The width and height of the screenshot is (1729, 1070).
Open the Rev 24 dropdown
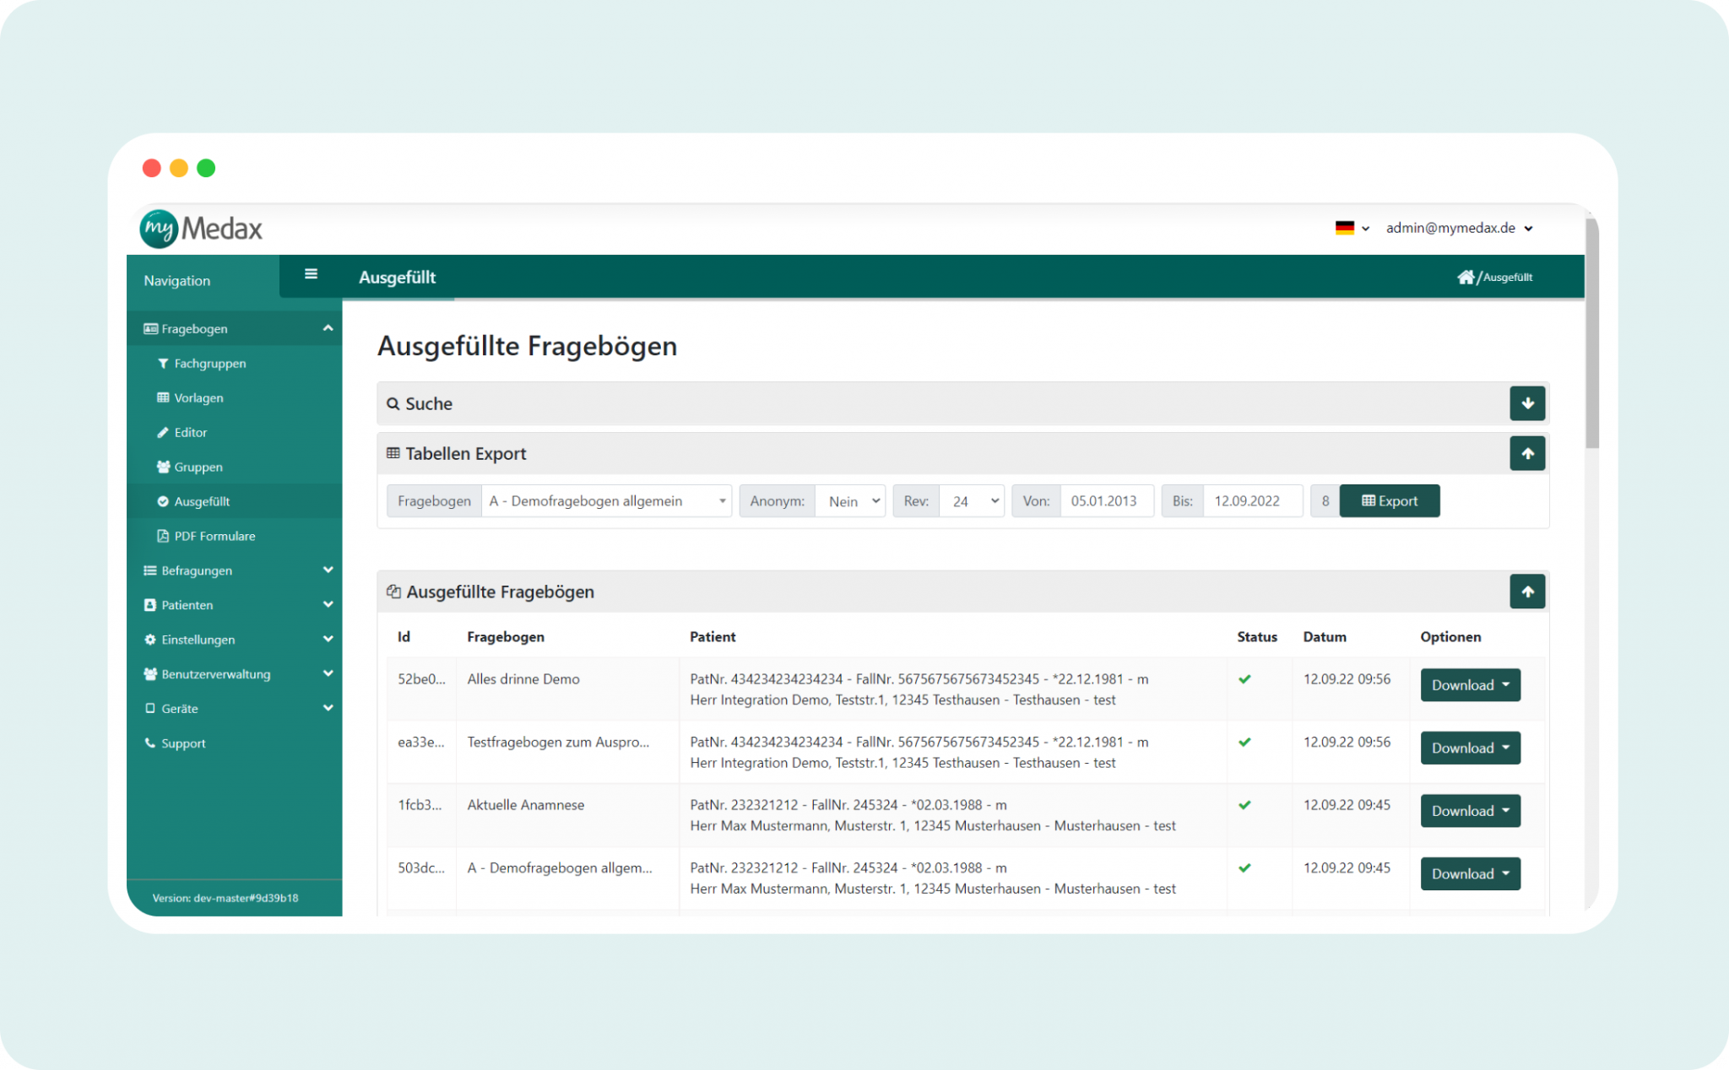tap(972, 501)
